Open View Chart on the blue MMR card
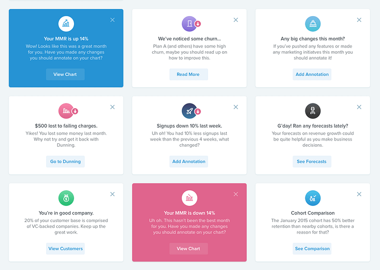The image size is (380, 270). coord(65,74)
